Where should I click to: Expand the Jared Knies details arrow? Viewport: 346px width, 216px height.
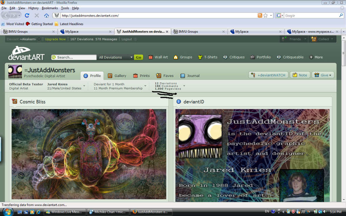point(84,86)
